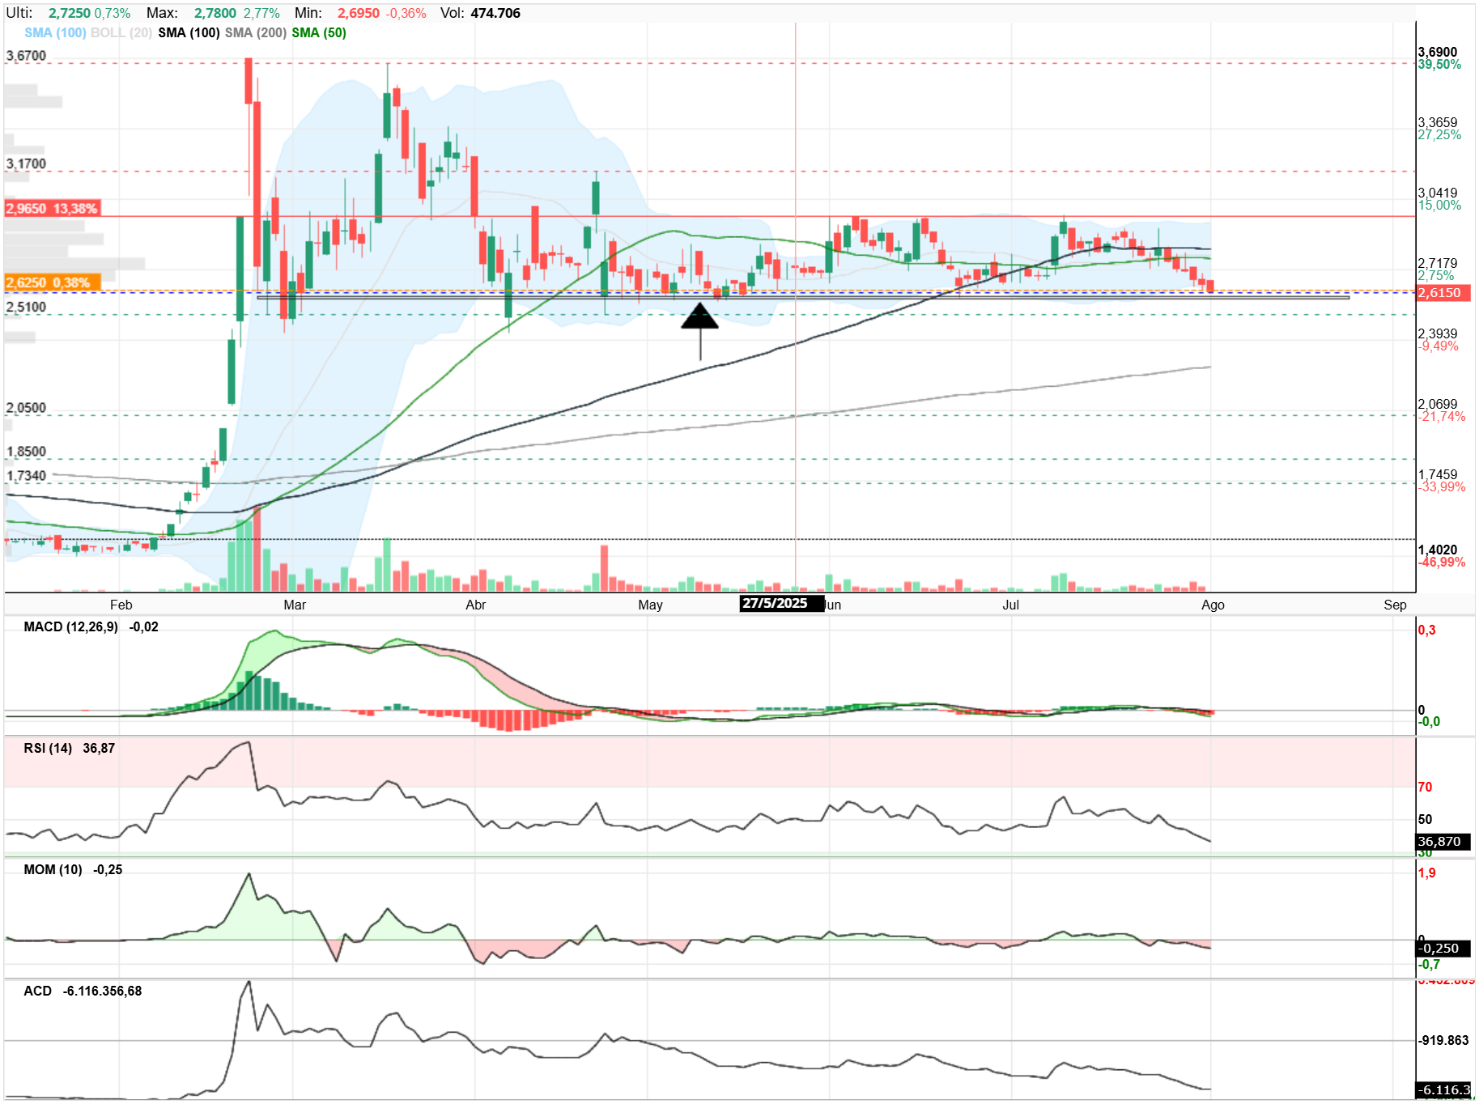Click the May label on the time axis

point(650,605)
